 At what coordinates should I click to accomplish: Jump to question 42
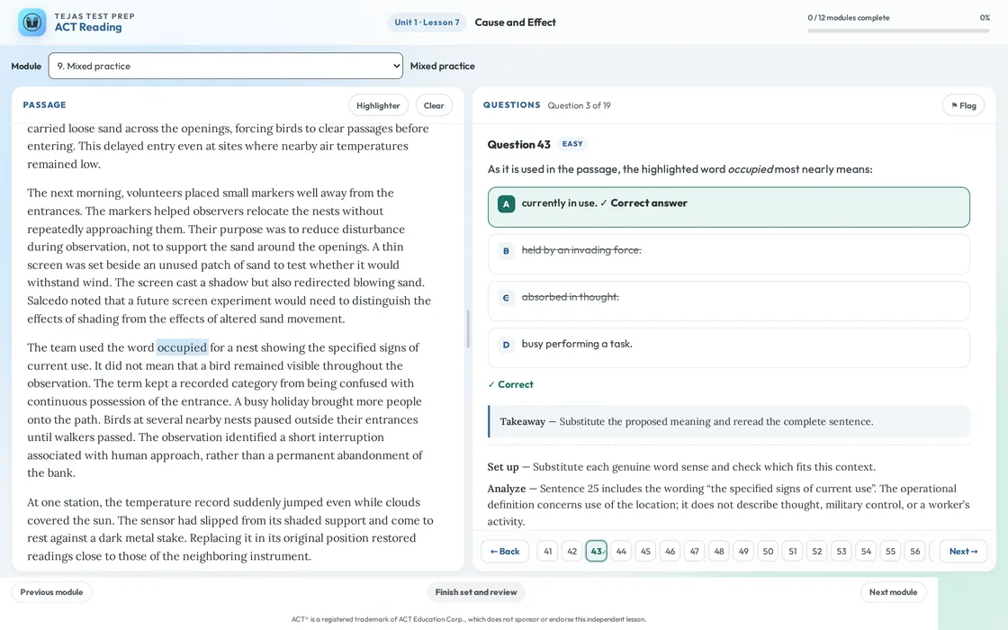pos(572,552)
